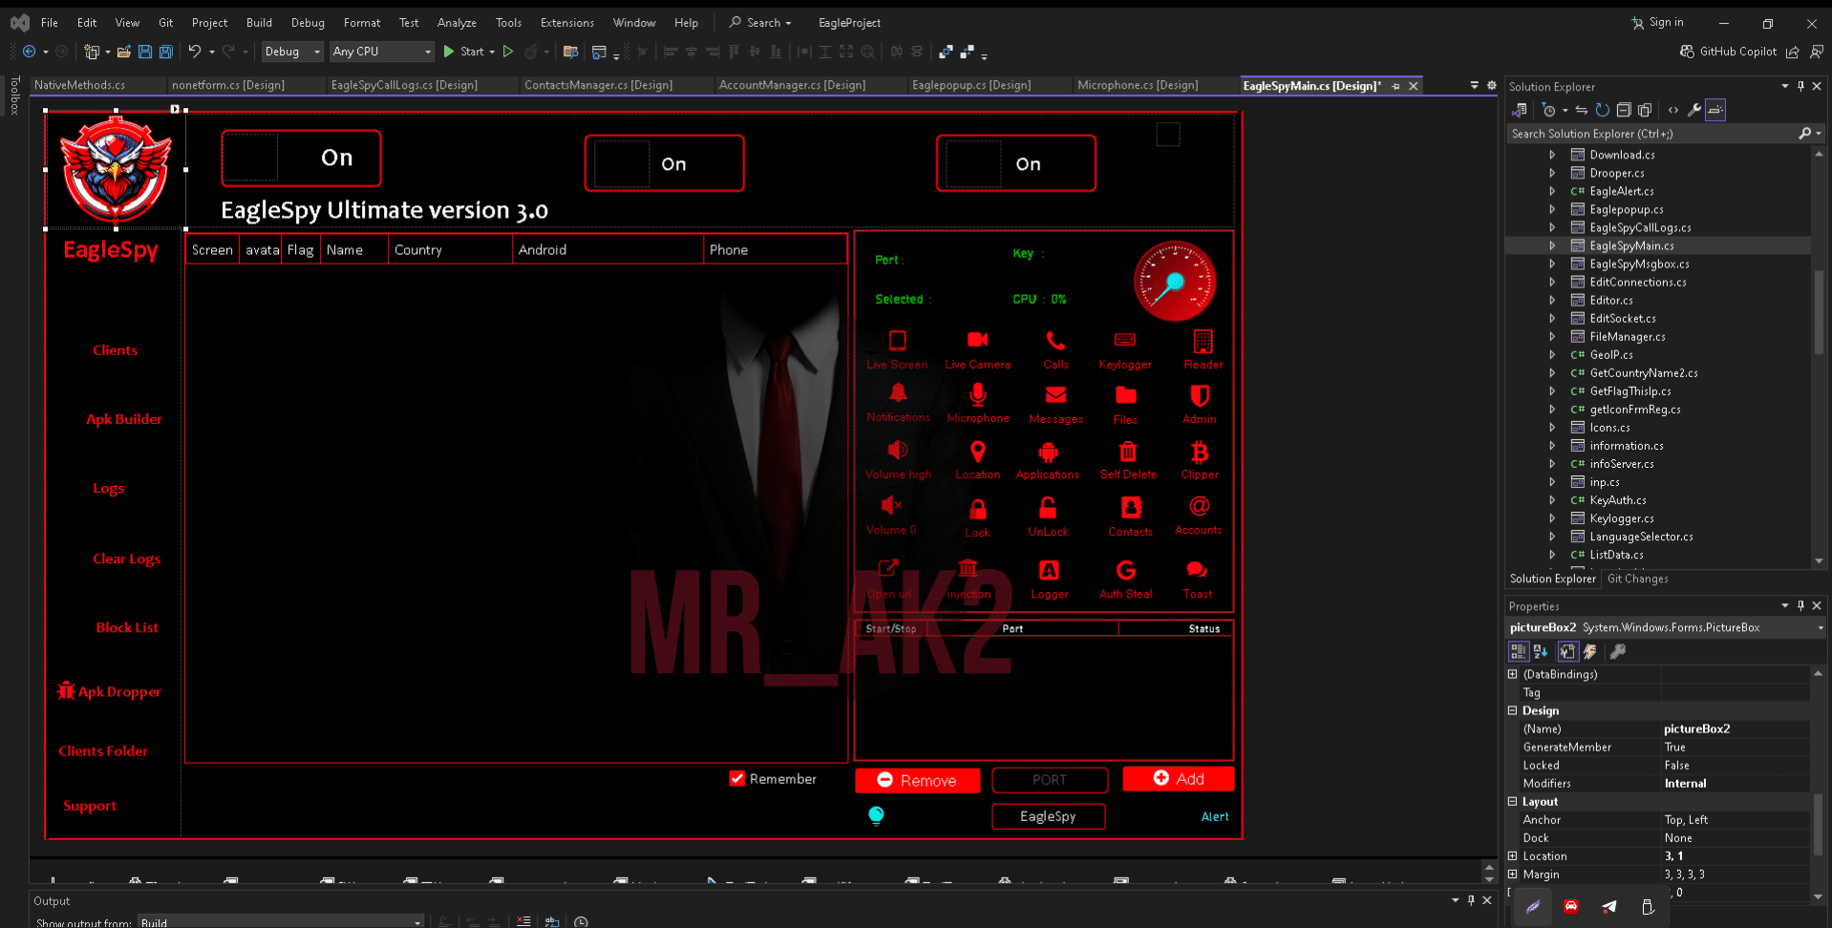Click the rightmost On toggle switch
The width and height of the screenshot is (1832, 928).
pos(1015,163)
